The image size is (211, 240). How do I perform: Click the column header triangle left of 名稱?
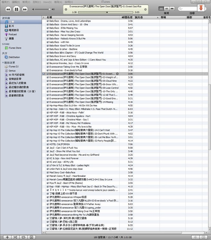(x=44, y=17)
